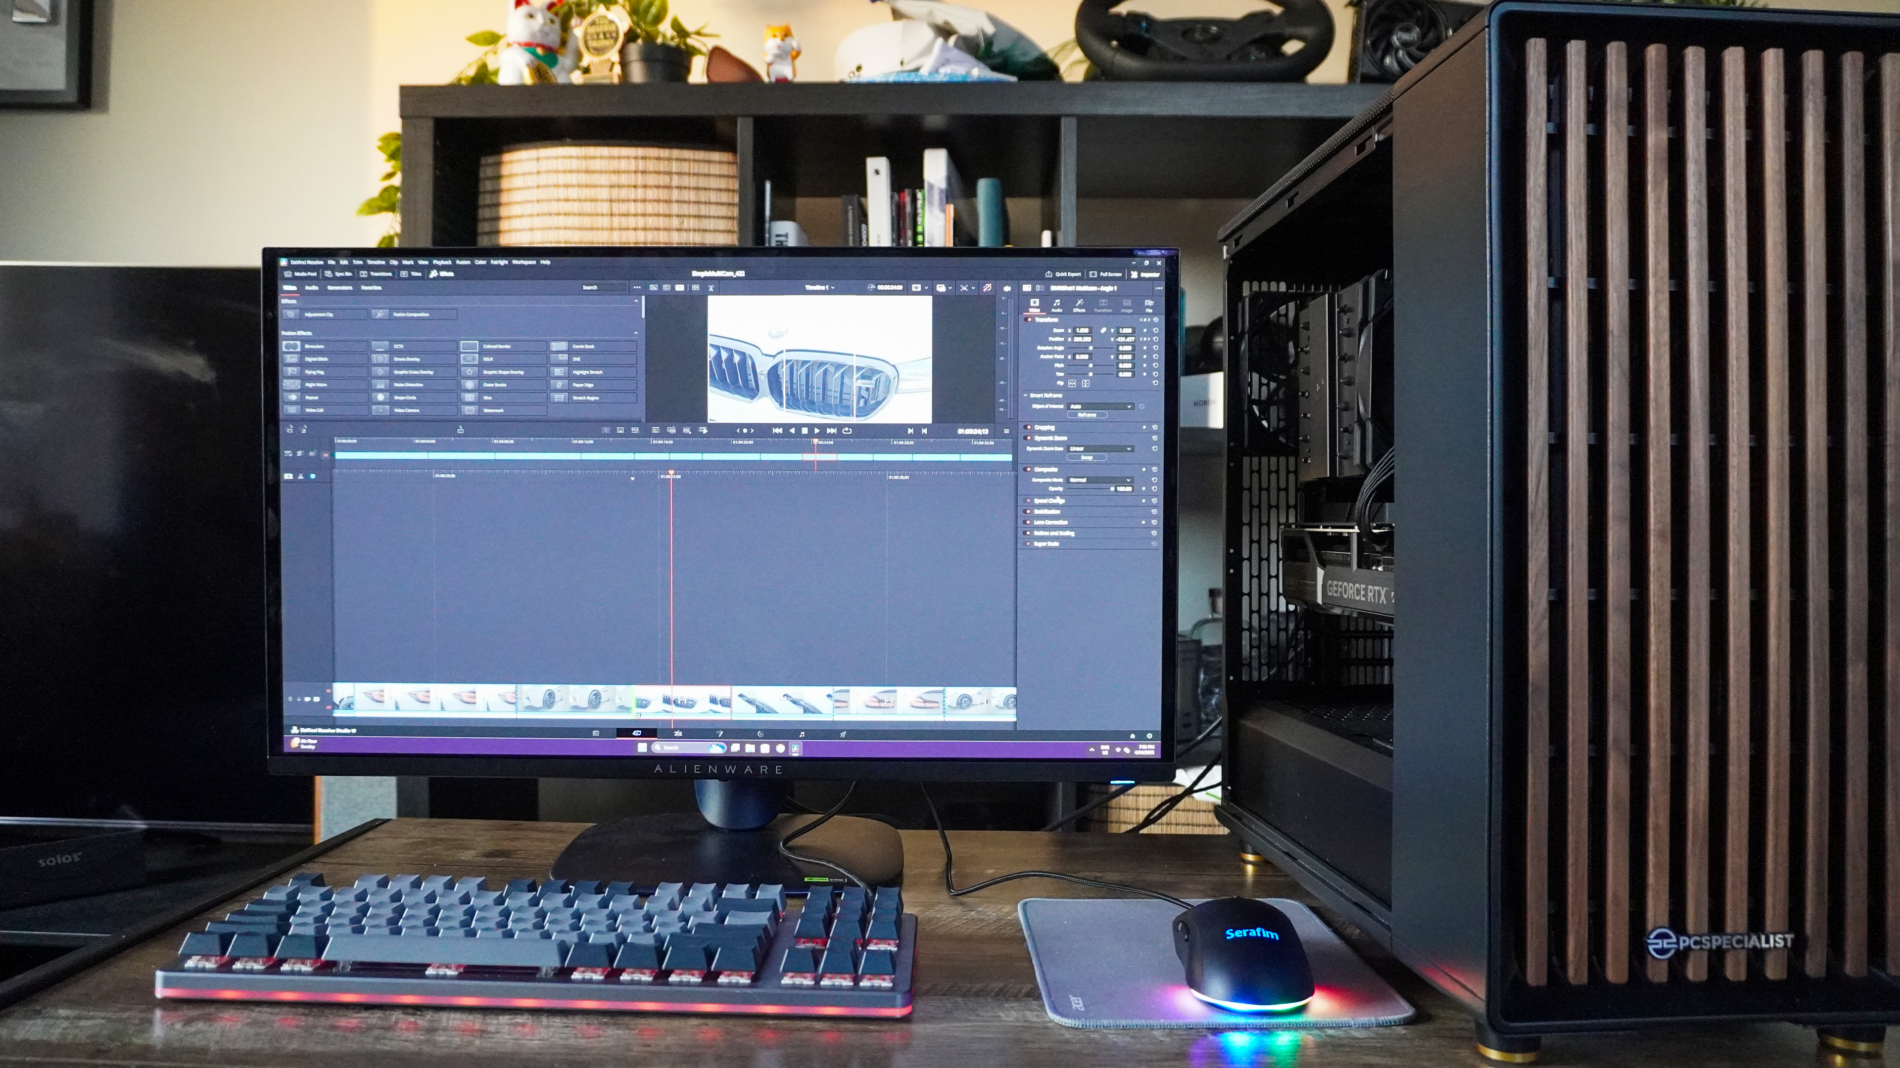The width and height of the screenshot is (1900, 1068).
Task: Switch to the Generators tab
Action: tap(339, 287)
